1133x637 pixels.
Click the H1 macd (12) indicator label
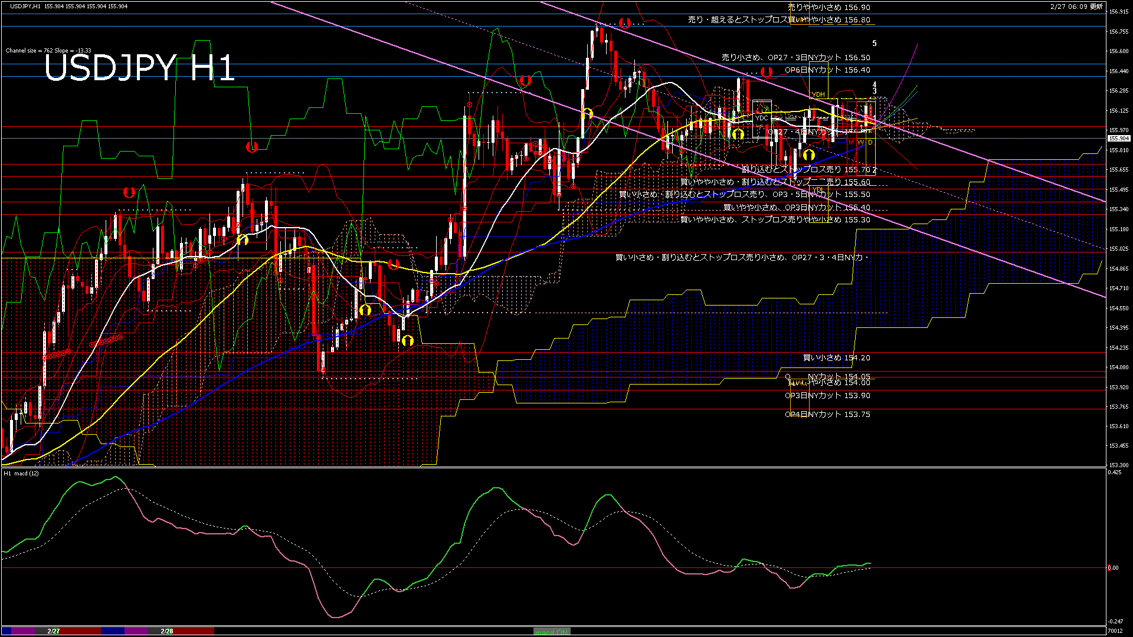click(x=21, y=473)
